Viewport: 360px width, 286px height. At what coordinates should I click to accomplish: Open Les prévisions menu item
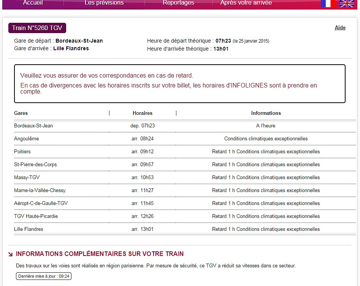[x=104, y=3]
